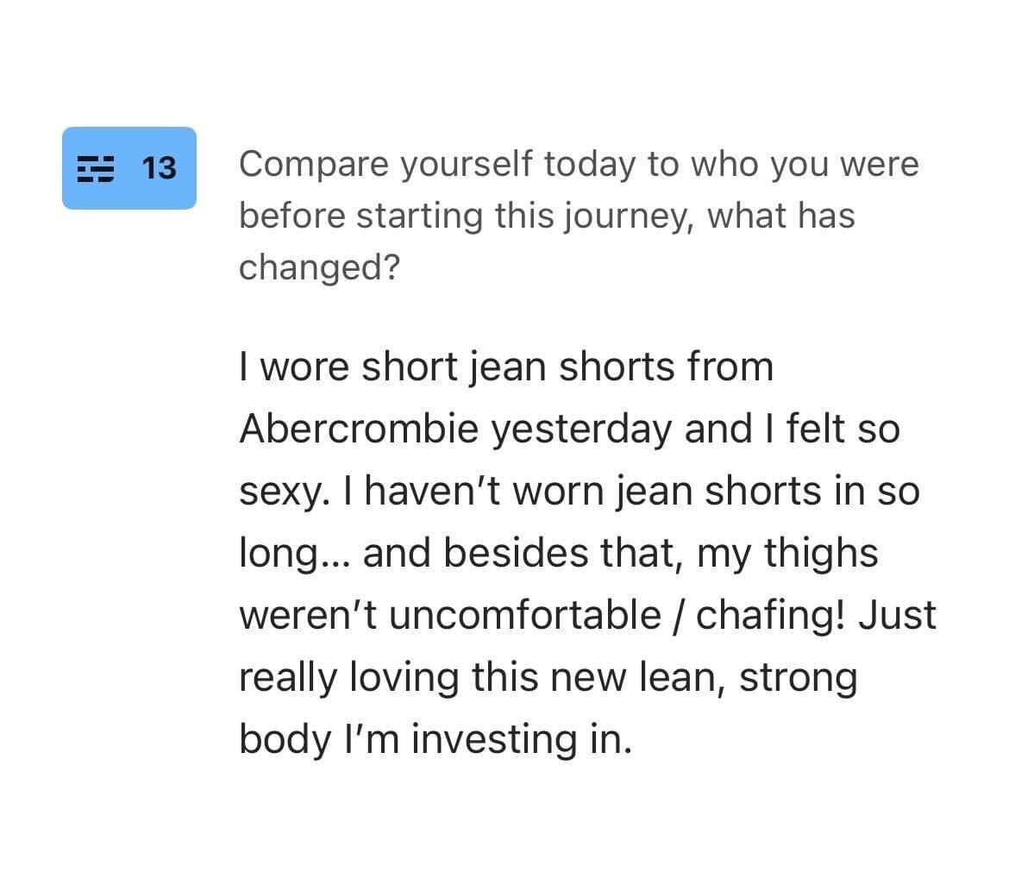The height and width of the screenshot is (878, 1009).
Task: Click the number 13 in the badge
Action: 159,168
